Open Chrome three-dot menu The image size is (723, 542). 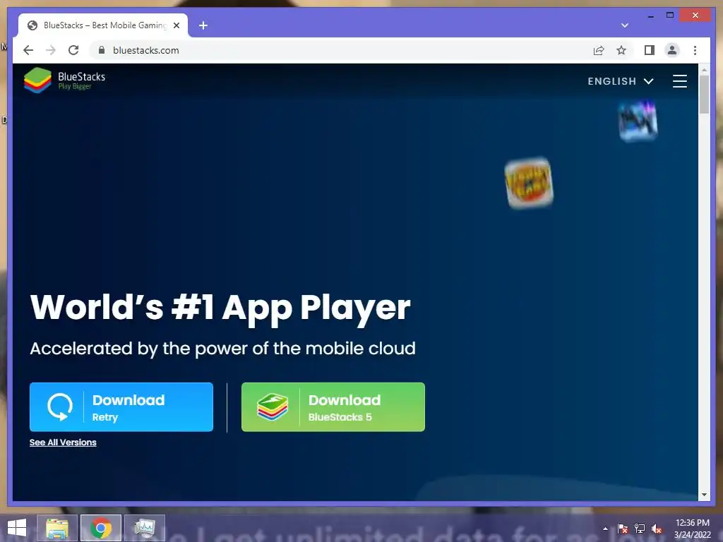[695, 50]
